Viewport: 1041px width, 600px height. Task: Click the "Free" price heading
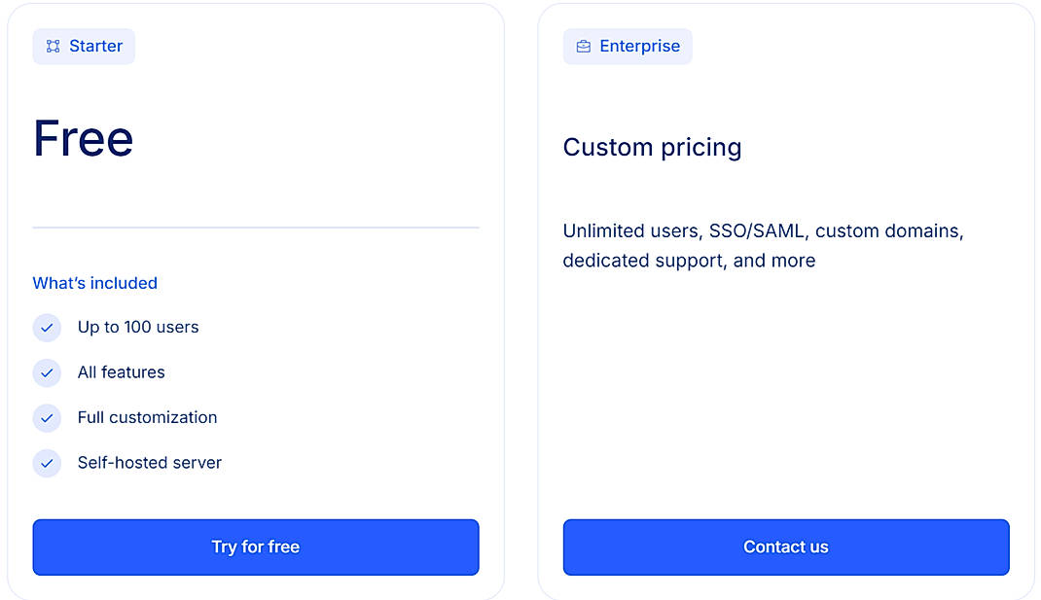[83, 138]
